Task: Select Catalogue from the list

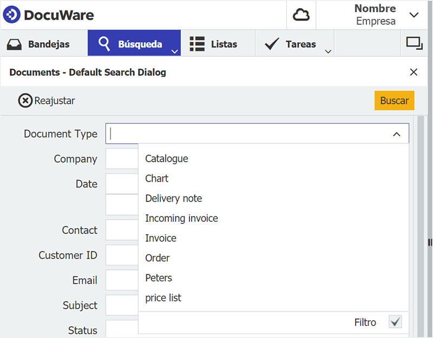Action: click(x=167, y=158)
